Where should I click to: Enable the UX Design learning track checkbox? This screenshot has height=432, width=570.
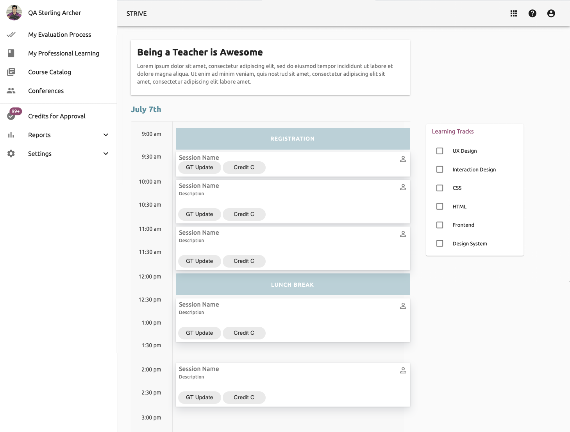point(440,151)
